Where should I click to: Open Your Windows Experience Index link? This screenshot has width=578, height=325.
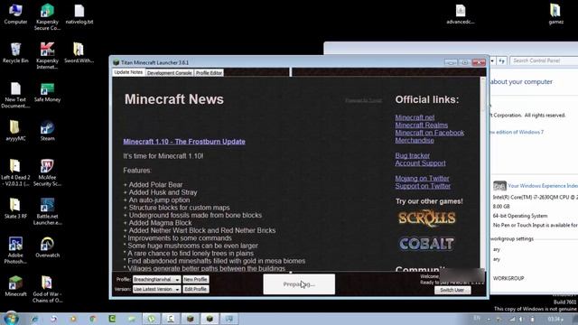pyautogui.click(x=543, y=186)
